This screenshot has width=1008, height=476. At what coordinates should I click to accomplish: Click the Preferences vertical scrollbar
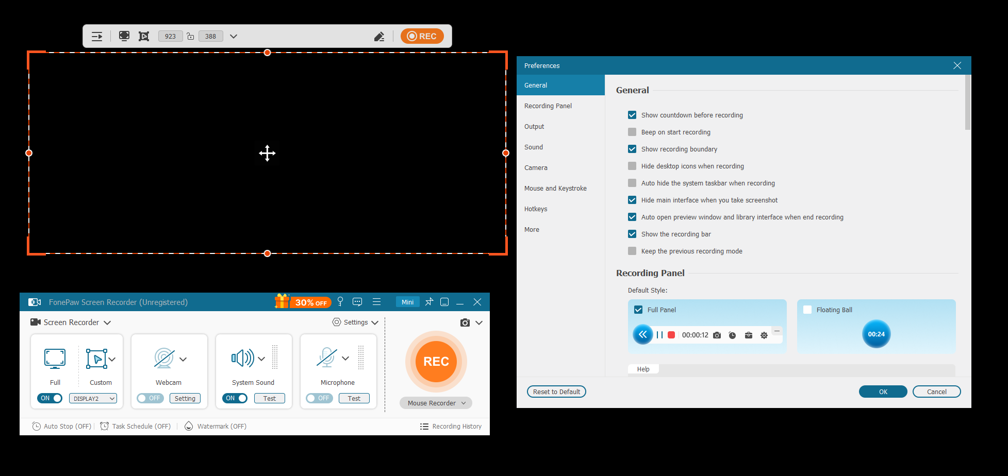click(968, 103)
